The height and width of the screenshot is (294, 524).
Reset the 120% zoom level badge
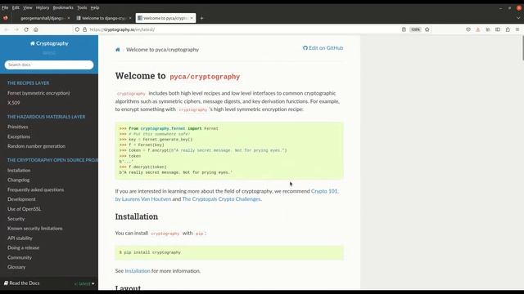click(x=415, y=29)
